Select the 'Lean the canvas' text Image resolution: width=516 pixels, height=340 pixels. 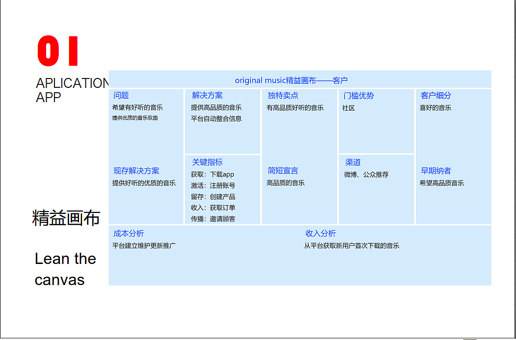pyautogui.click(x=65, y=269)
